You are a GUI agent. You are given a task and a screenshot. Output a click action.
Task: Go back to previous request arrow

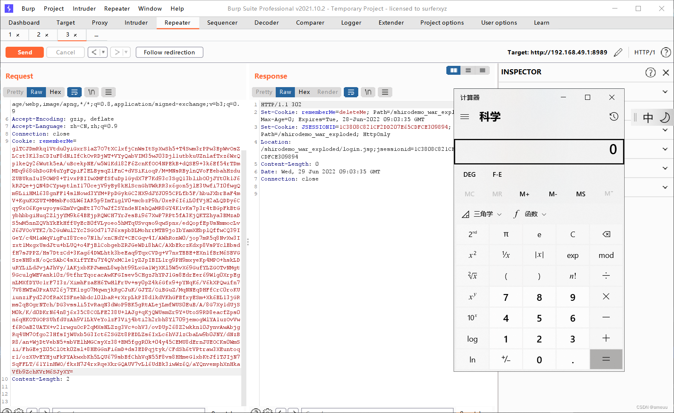tap(94, 52)
